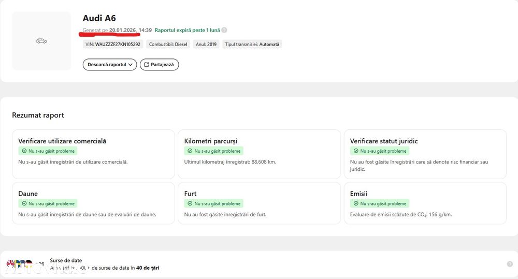Click the status badge under Kilometri parcurși

214,151
